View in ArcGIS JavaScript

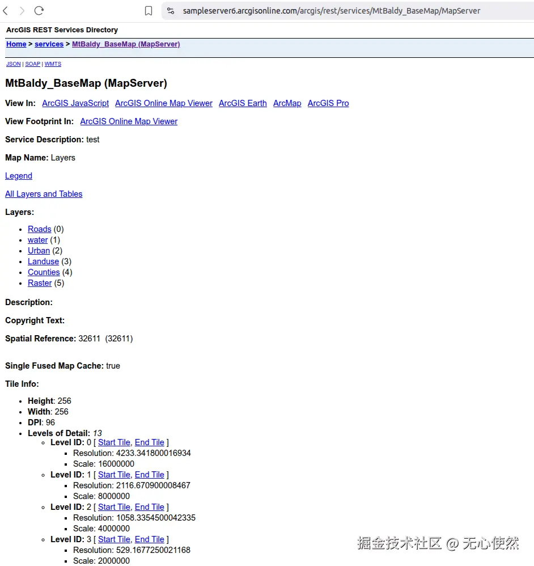(x=75, y=103)
